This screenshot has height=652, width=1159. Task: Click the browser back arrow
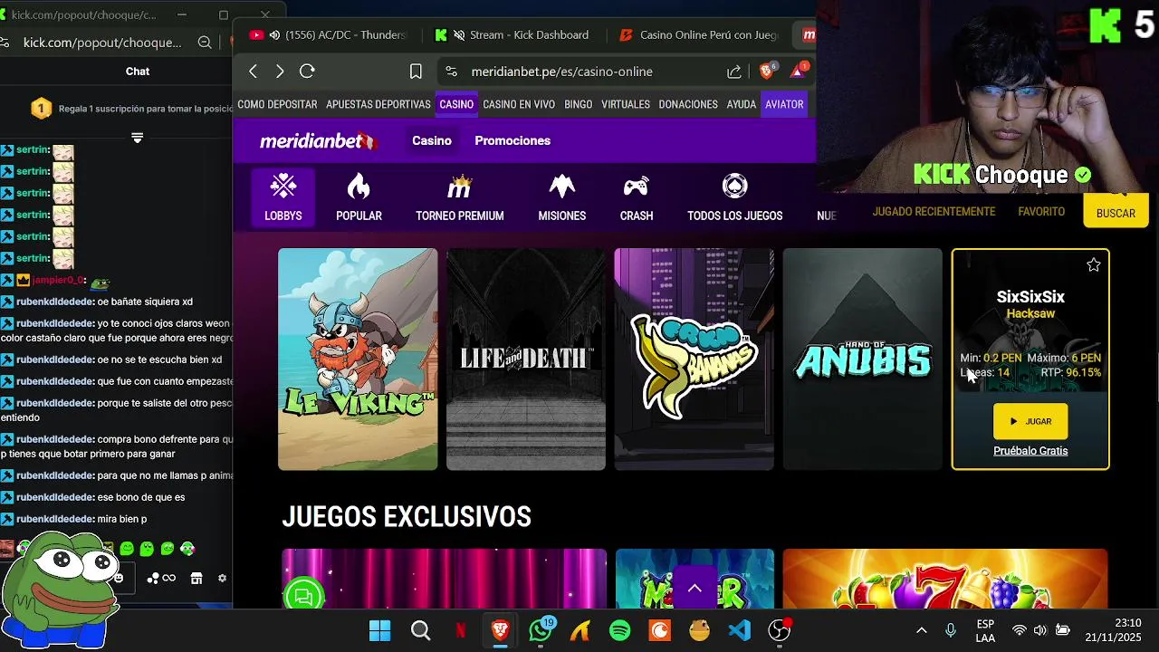pyautogui.click(x=254, y=72)
